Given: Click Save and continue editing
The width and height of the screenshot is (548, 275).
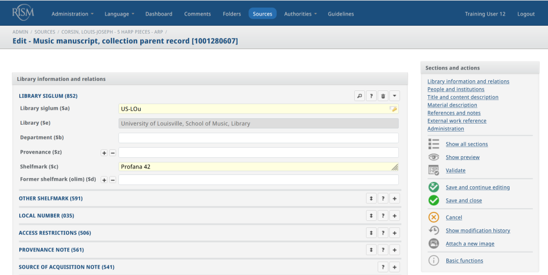Looking at the screenshot, I should (x=477, y=188).
